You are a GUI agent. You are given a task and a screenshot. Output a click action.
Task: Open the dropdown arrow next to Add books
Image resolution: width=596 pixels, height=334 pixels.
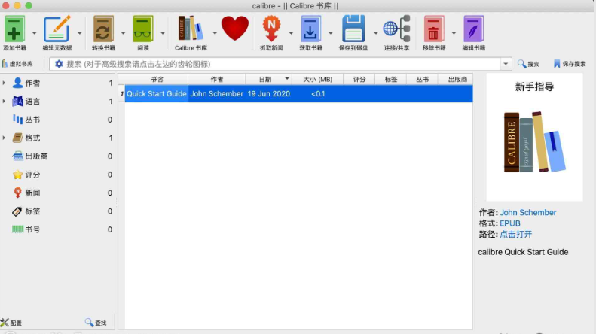(x=34, y=33)
